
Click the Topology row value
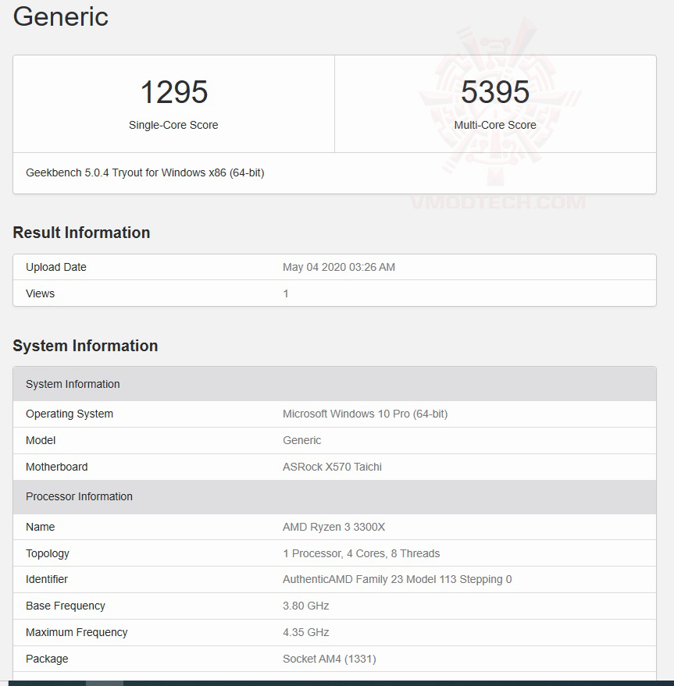pyautogui.click(x=361, y=553)
